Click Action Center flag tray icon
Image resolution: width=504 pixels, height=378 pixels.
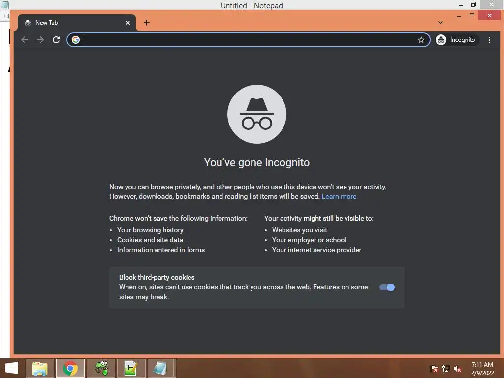tap(434, 369)
